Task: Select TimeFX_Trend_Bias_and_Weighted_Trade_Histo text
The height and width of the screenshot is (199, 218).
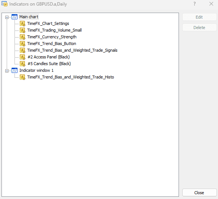Action: point(71,77)
